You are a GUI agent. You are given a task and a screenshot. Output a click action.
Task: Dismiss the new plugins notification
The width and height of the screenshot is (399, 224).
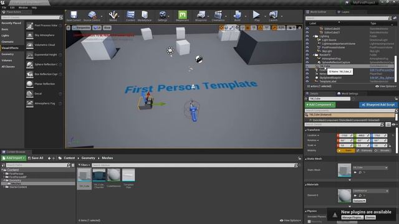(x=370, y=217)
